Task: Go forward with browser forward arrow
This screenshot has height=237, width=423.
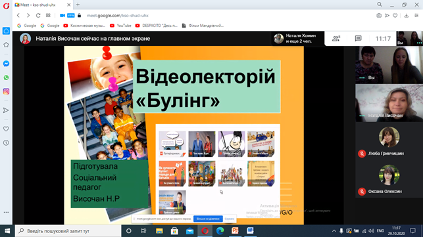Action: tap(28, 15)
